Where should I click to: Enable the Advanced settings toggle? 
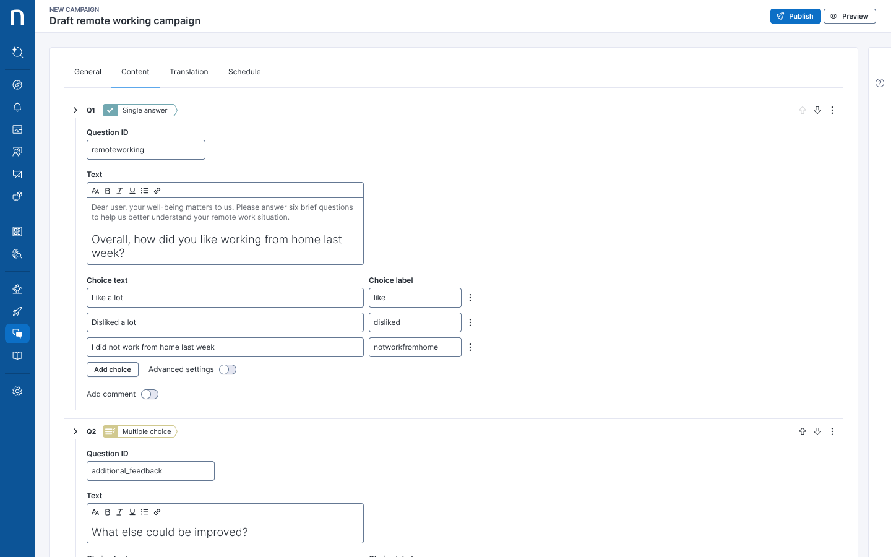pos(228,369)
